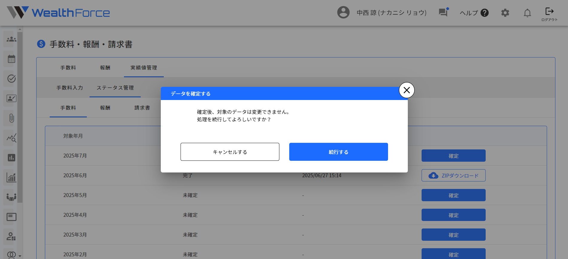Select the 請求書 tab
The height and width of the screenshot is (259, 568).
tap(142, 108)
